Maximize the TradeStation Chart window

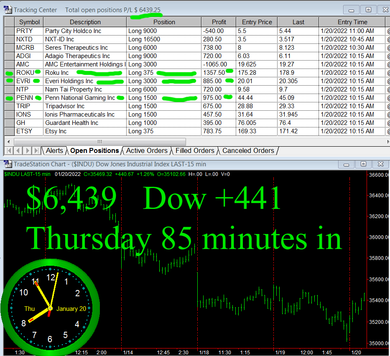click(x=363, y=164)
